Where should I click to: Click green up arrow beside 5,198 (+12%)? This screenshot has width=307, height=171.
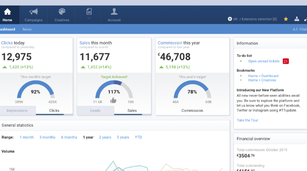(x=161, y=67)
